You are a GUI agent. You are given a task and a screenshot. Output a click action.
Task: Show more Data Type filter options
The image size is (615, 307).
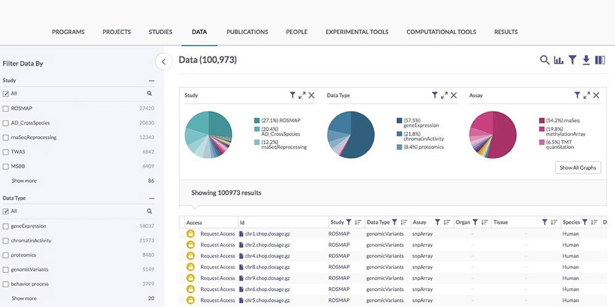click(x=24, y=298)
